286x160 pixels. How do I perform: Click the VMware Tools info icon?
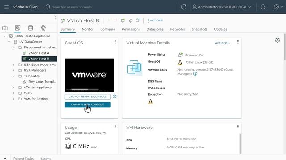point(195,74)
